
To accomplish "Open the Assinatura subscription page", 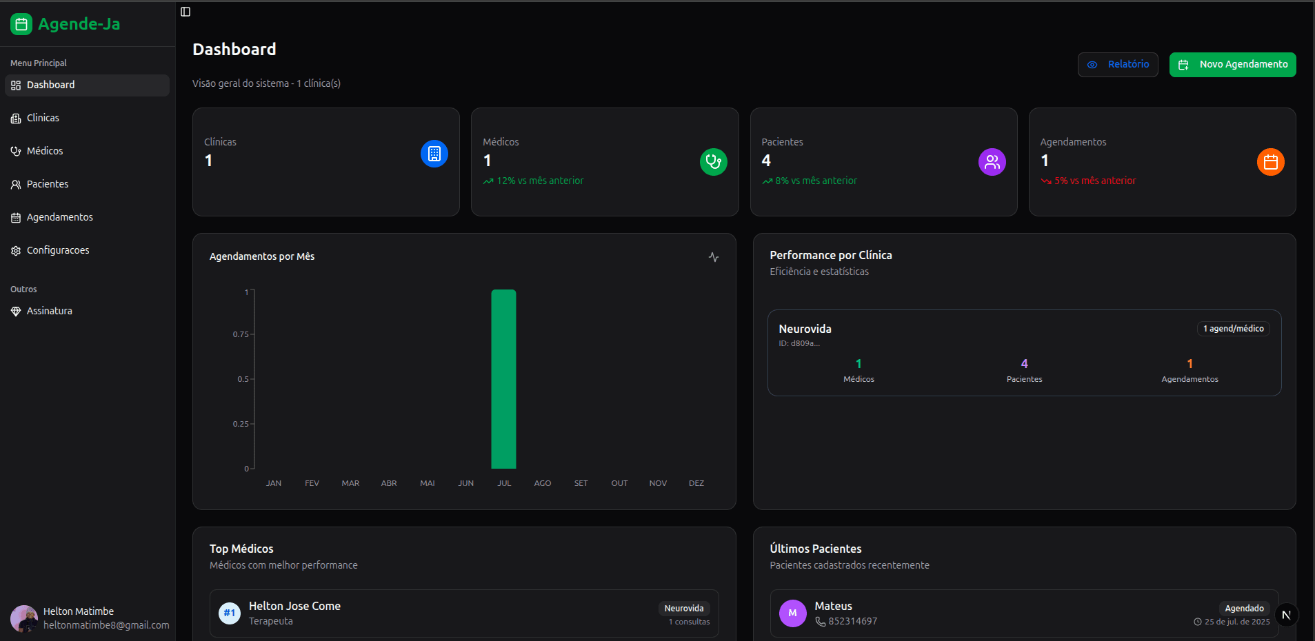I will (49, 311).
